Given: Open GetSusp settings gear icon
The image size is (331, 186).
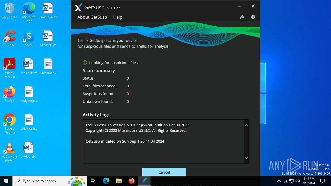Looking at the screenshot, I should pyautogui.click(x=253, y=17).
